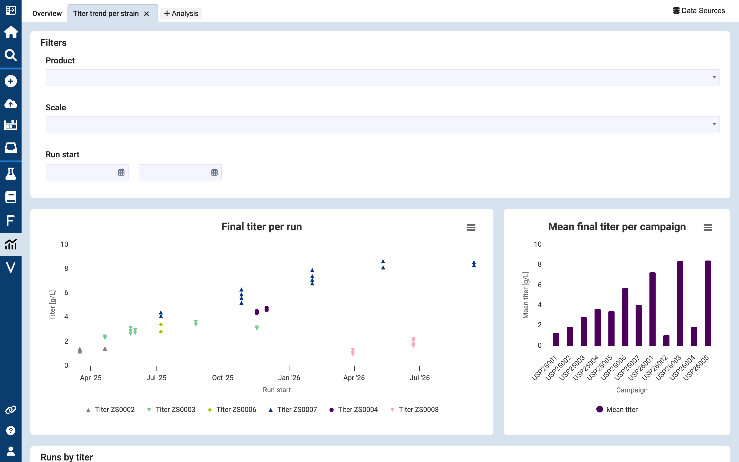Open the search icon in sidebar

(x=11, y=55)
